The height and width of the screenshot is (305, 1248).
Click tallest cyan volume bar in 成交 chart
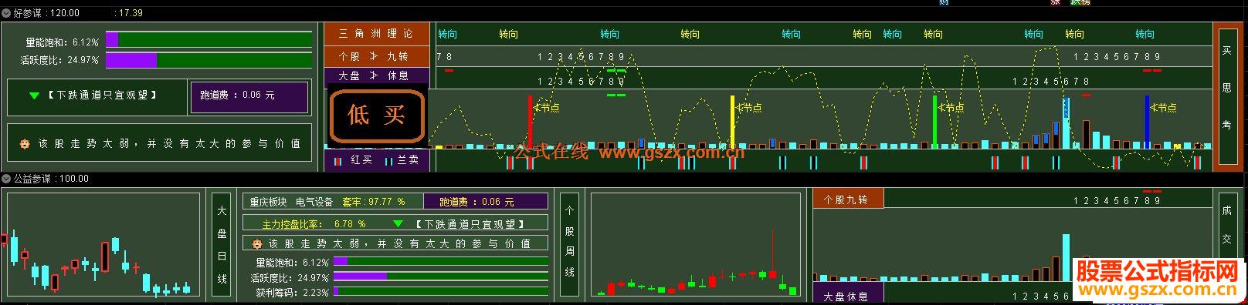click(x=1067, y=258)
